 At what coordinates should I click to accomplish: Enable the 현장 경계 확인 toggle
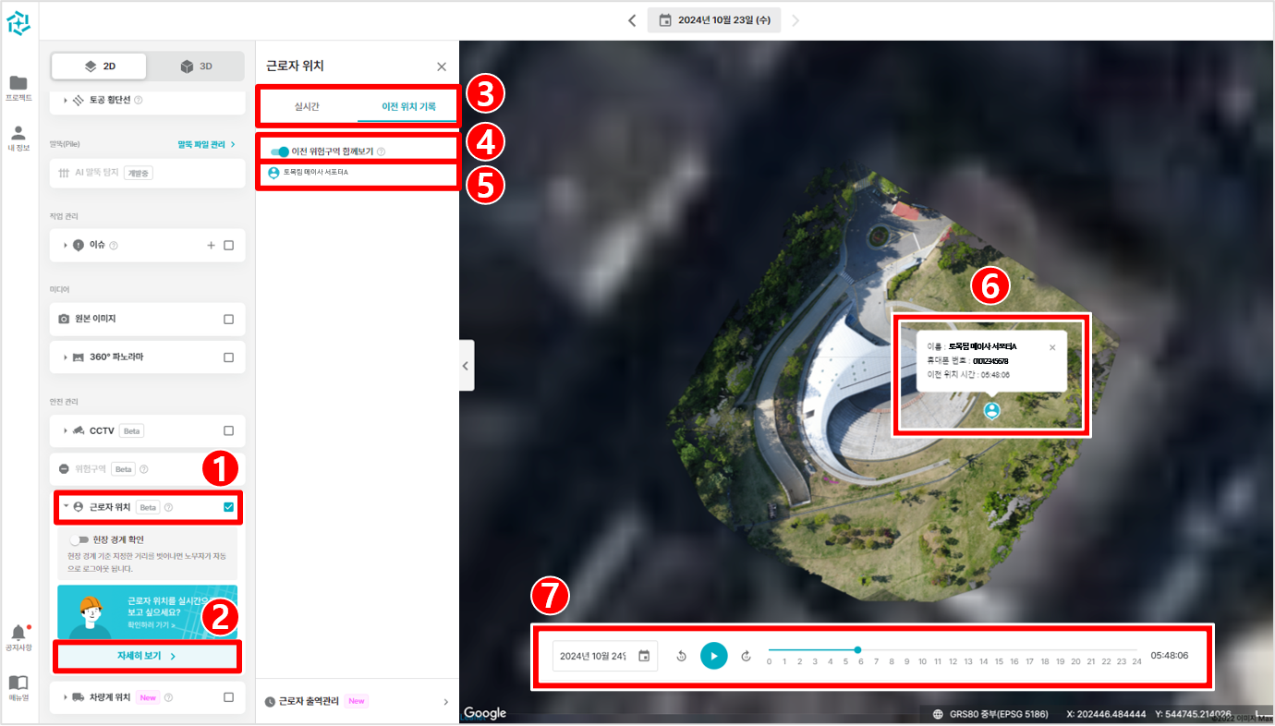pyautogui.click(x=79, y=539)
